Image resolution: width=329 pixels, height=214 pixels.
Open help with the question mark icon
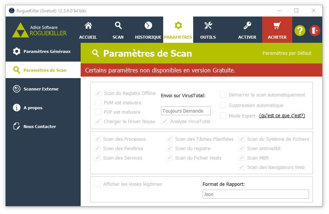300,31
